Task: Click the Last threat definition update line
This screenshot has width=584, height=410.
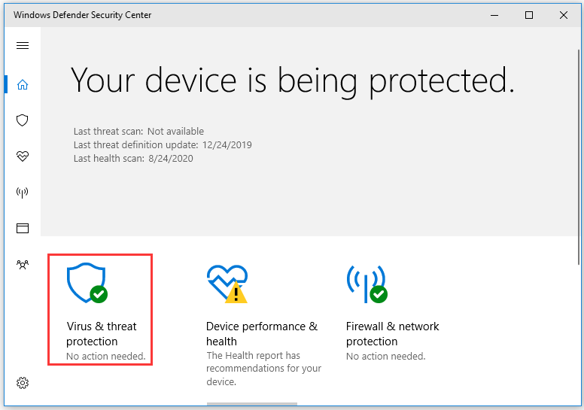Action: [x=163, y=145]
